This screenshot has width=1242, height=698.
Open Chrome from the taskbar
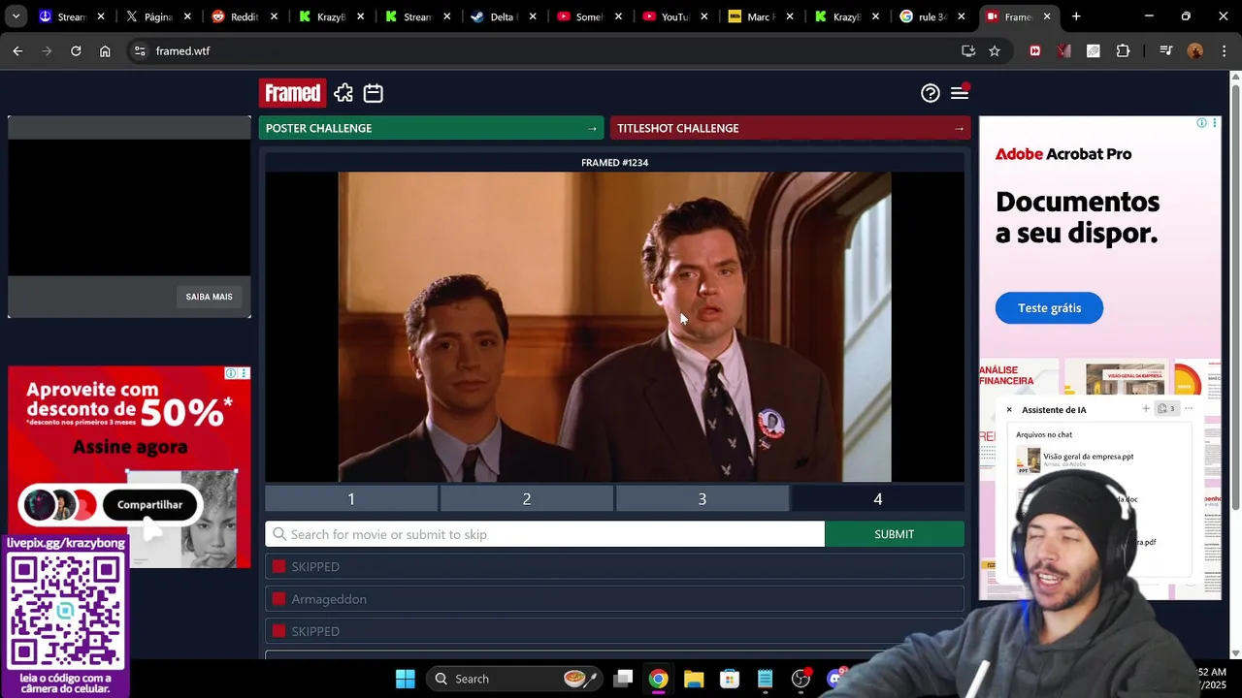(x=659, y=679)
